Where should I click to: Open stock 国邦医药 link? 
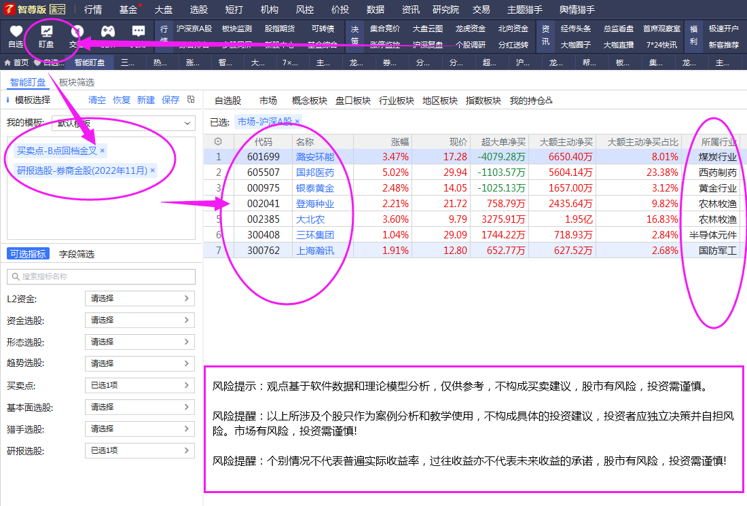pyautogui.click(x=315, y=173)
